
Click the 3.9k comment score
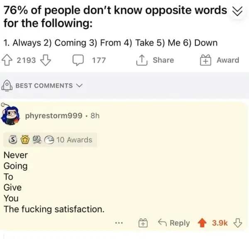pyautogui.click(x=220, y=223)
